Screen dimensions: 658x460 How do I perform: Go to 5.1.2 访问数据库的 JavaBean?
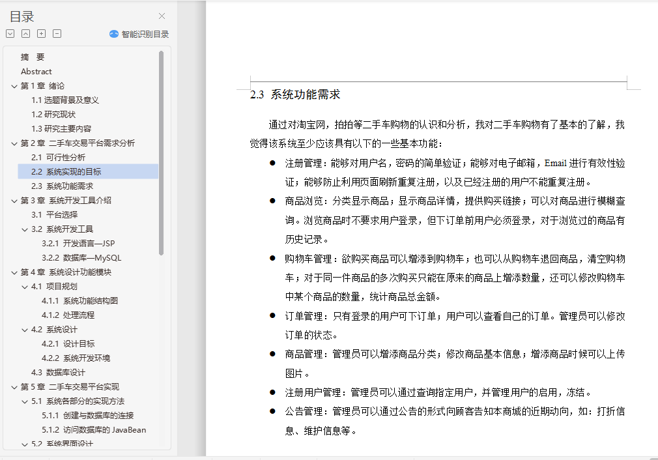(94, 430)
